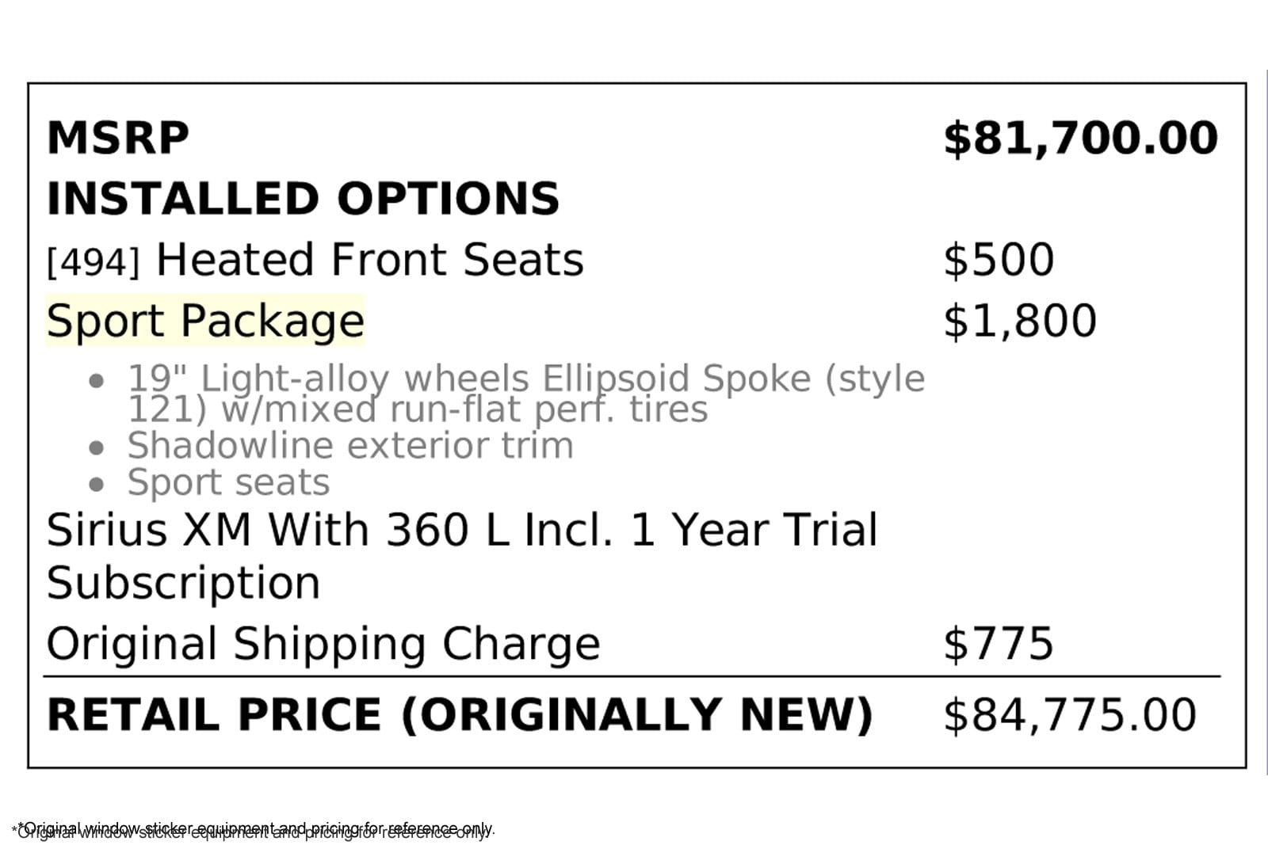The height and width of the screenshot is (845, 1268).
Task: Click the 19" Light-alloy wheels bullet item
Action: (x=526, y=394)
